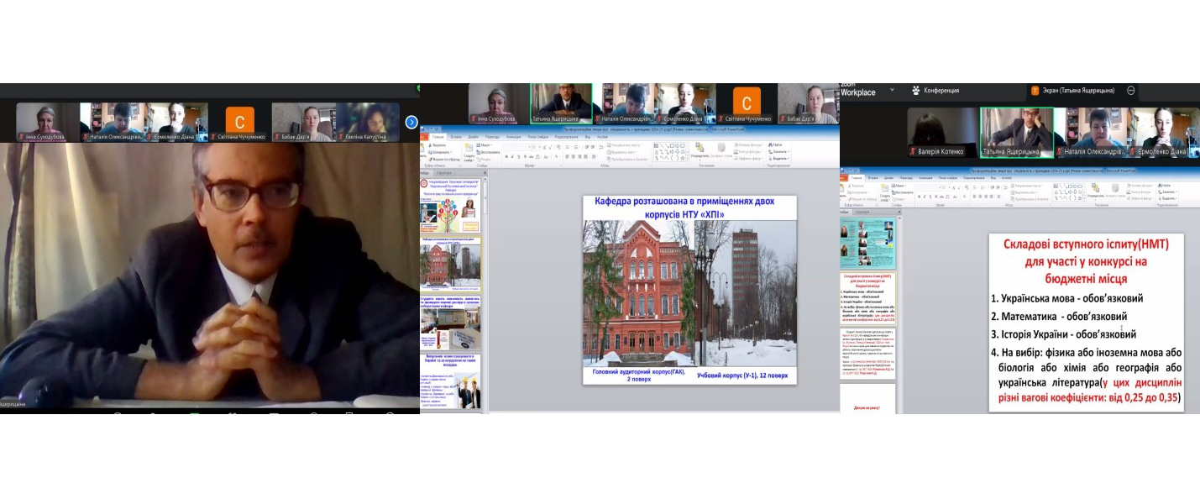Select Евеліна Капустіна's video thumbnail

tap(368, 122)
